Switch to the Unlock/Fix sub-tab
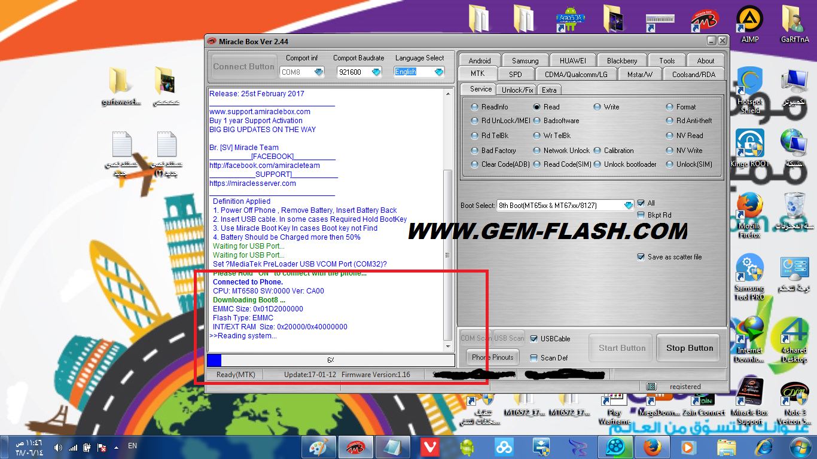Image resolution: width=817 pixels, height=459 pixels. [x=517, y=90]
